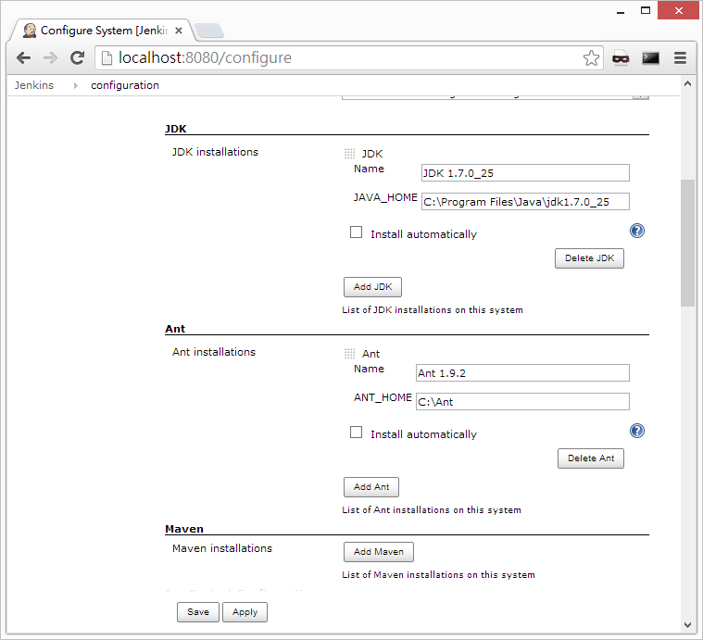Enable Install automatically for Ant

(x=356, y=433)
